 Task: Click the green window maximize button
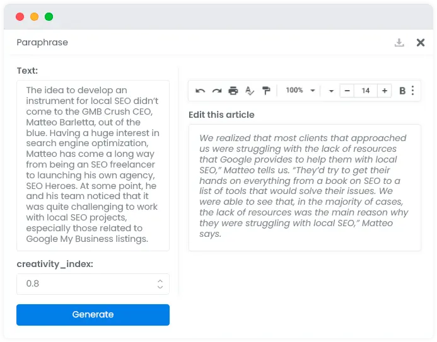pyautogui.click(x=49, y=17)
